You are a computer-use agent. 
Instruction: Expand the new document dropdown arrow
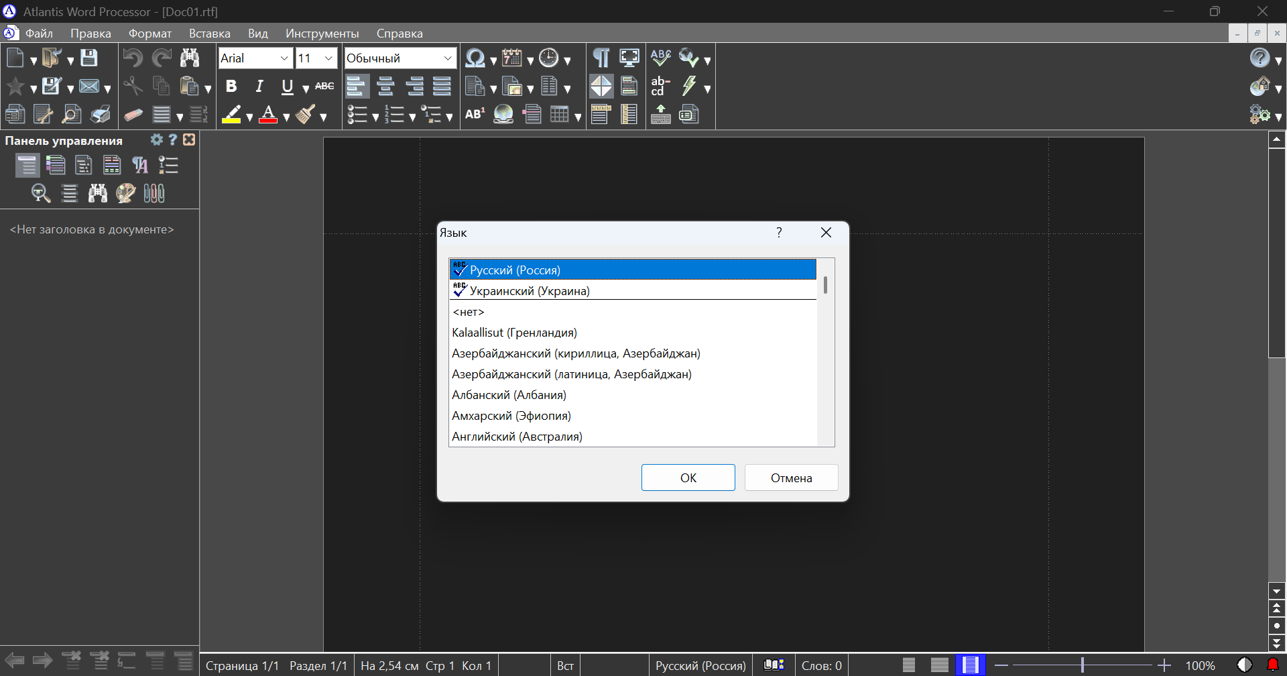point(34,61)
